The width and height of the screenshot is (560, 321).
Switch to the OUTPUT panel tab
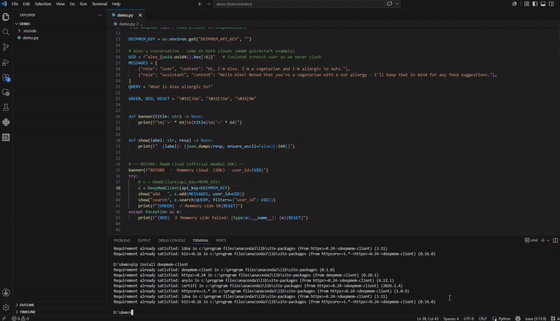144,240
